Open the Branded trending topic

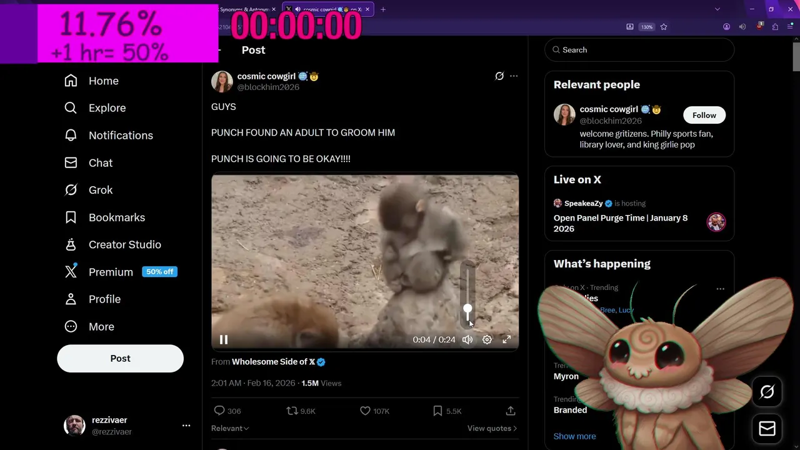point(571,410)
